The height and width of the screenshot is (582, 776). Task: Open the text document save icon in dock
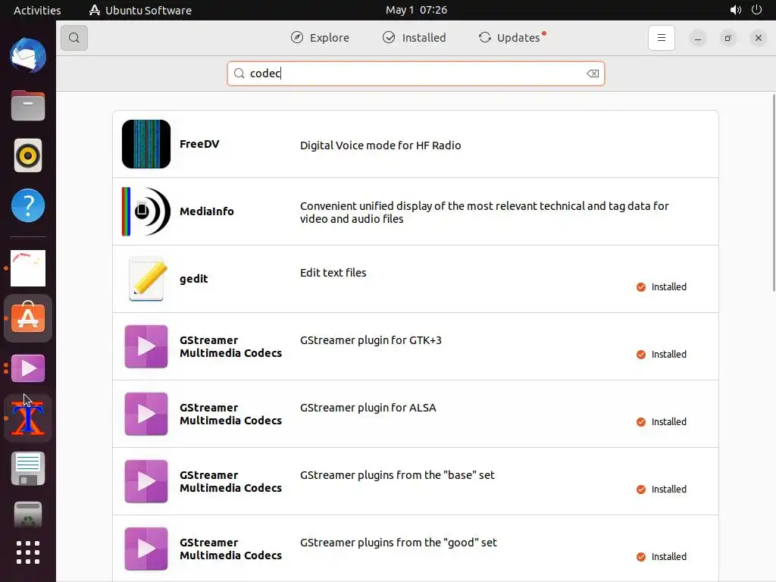click(28, 468)
